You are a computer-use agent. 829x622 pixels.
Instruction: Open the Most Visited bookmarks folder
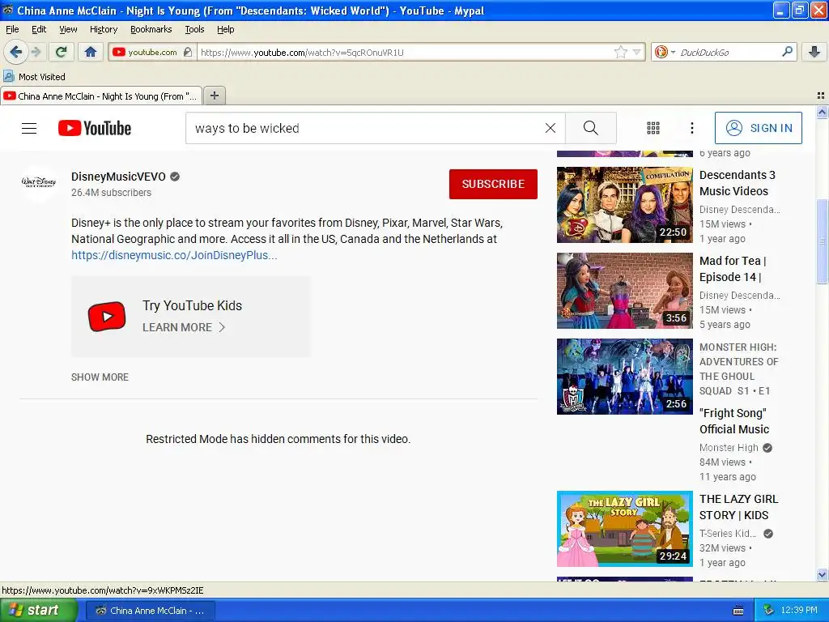(x=34, y=77)
